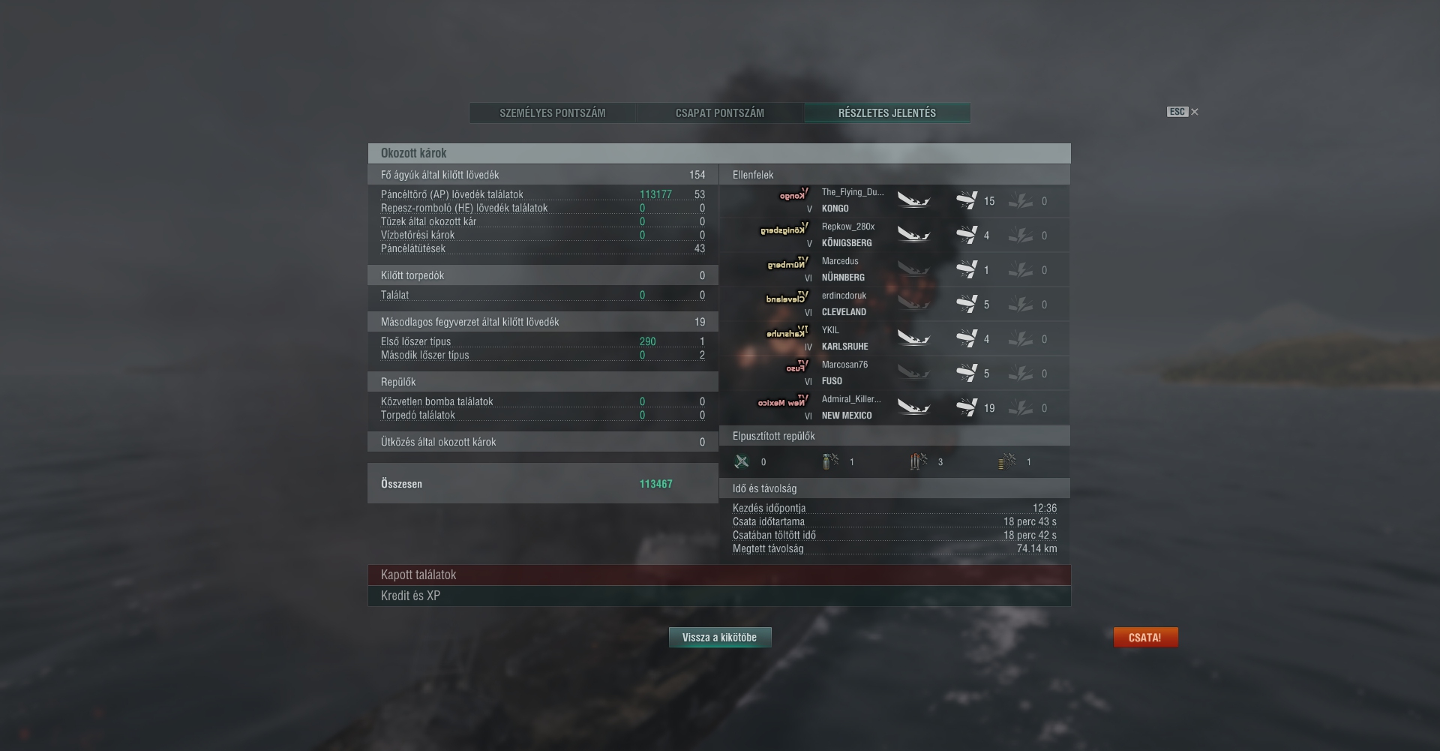Start a new battle with CSATA! button
The height and width of the screenshot is (751, 1440).
tap(1145, 637)
